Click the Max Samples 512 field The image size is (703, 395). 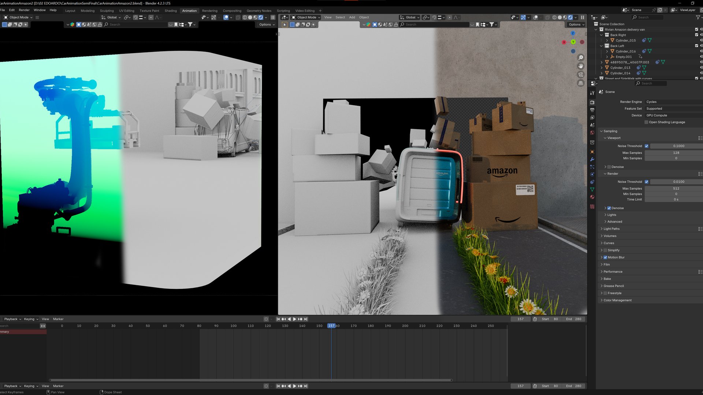pos(676,189)
